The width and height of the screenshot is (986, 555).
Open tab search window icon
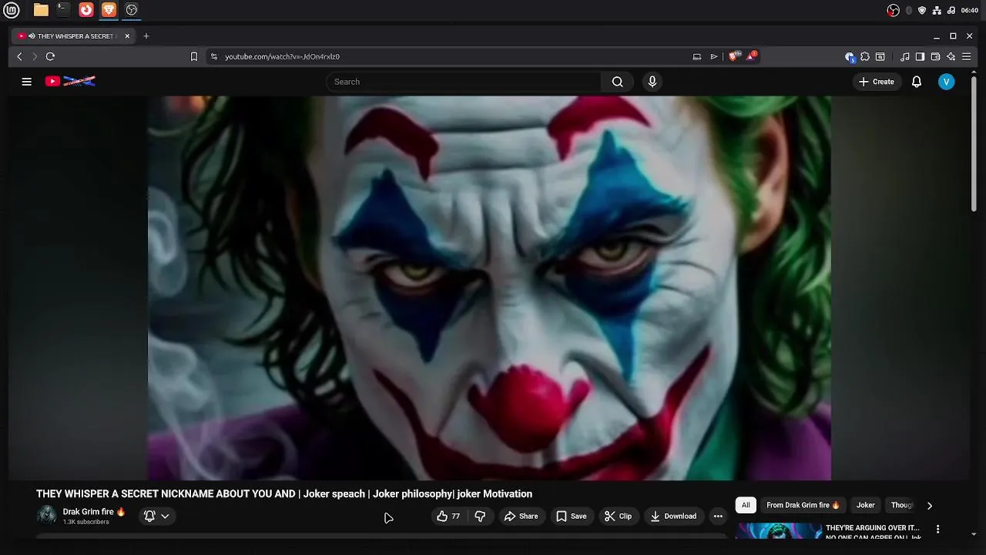pyautogui.click(x=880, y=56)
